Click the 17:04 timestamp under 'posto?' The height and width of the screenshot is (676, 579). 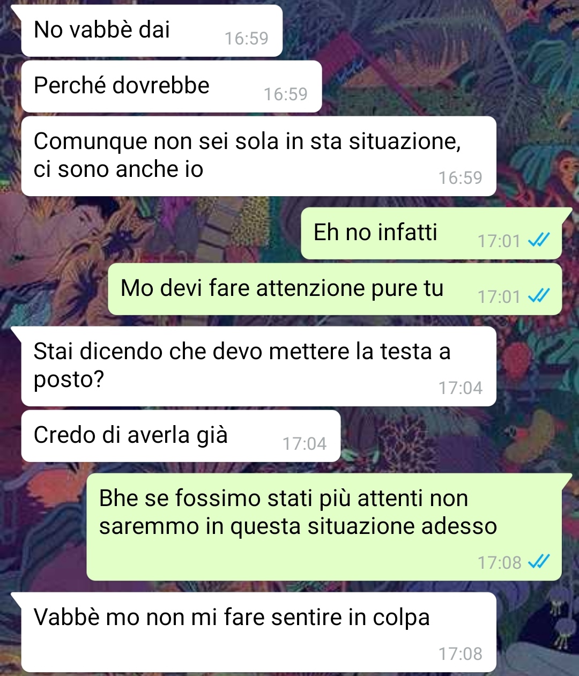[x=461, y=388]
